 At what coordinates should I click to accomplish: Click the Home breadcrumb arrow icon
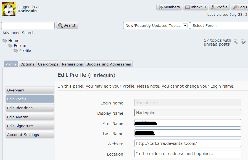click(x=4, y=40)
